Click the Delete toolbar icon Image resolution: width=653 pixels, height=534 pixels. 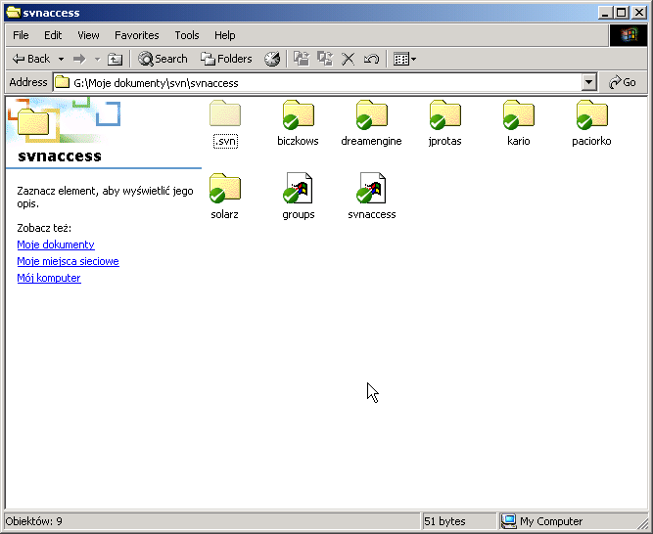coord(349,59)
